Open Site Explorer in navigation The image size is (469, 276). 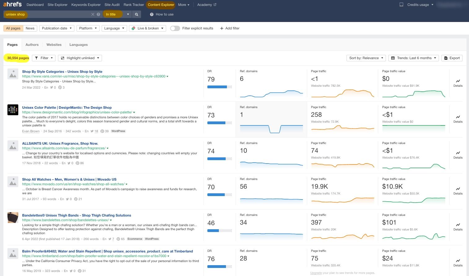(57, 5)
